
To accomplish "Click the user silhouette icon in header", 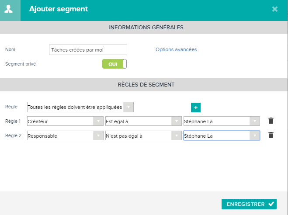I will click(8, 9).
